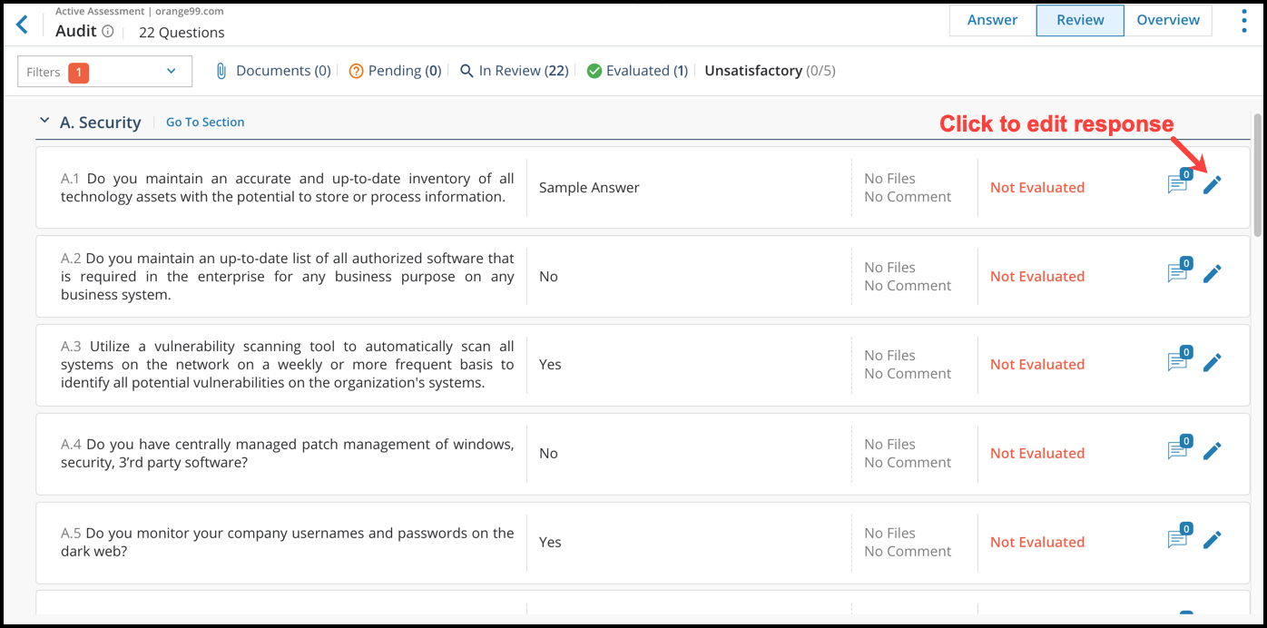Click "No Files" for question A.4
Screen dimensions: 1267x628
(889, 445)
